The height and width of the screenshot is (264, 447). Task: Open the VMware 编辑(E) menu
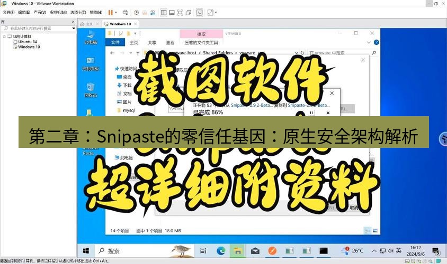[x=24, y=13]
